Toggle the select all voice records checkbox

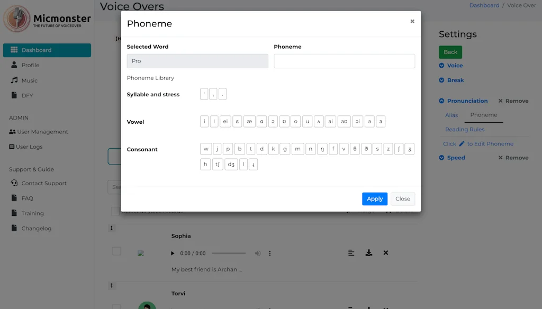[x=115, y=211]
